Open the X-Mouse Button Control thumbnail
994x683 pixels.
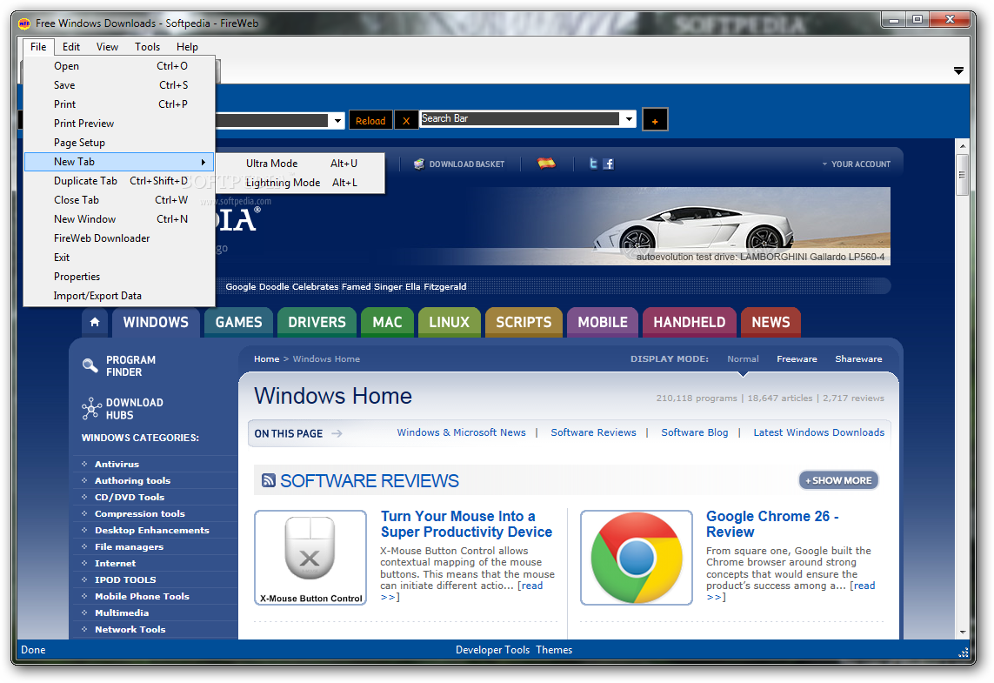[x=310, y=558]
